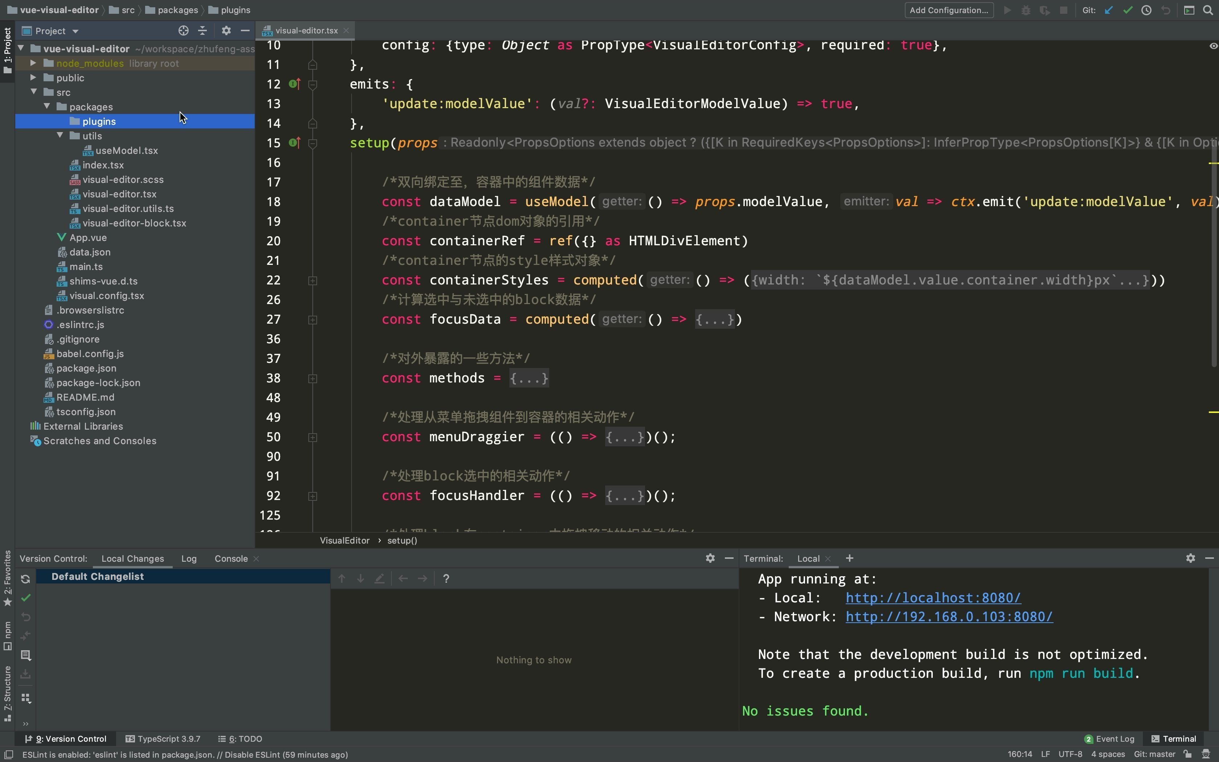This screenshot has width=1219, height=762.
Task: Open Project panel settings gear
Action: (x=226, y=31)
